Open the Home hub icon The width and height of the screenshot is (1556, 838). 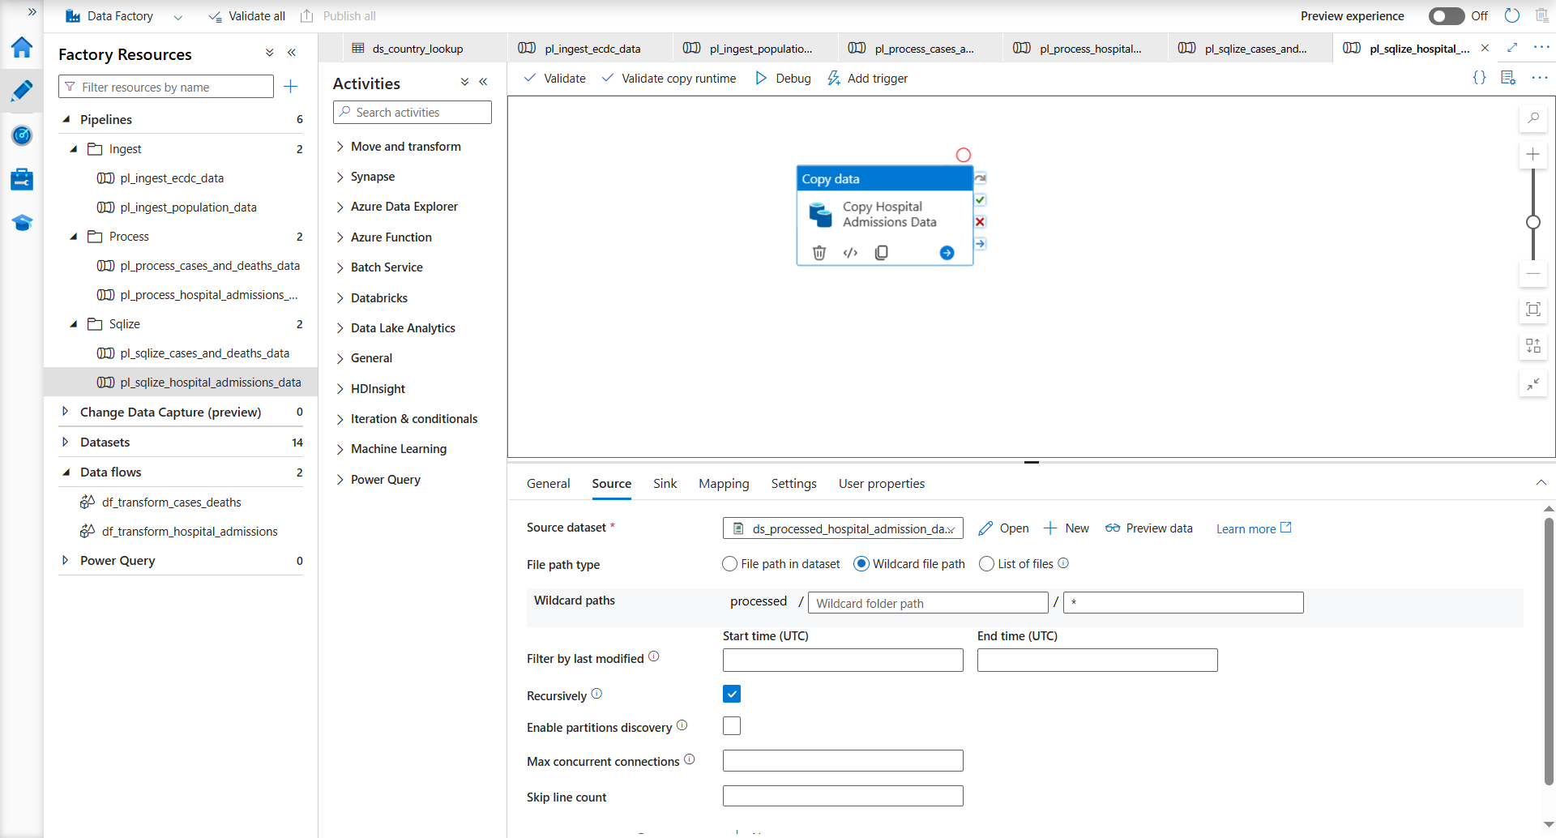(x=22, y=48)
